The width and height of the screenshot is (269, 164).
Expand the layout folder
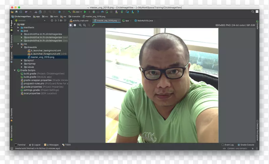(x=22, y=60)
